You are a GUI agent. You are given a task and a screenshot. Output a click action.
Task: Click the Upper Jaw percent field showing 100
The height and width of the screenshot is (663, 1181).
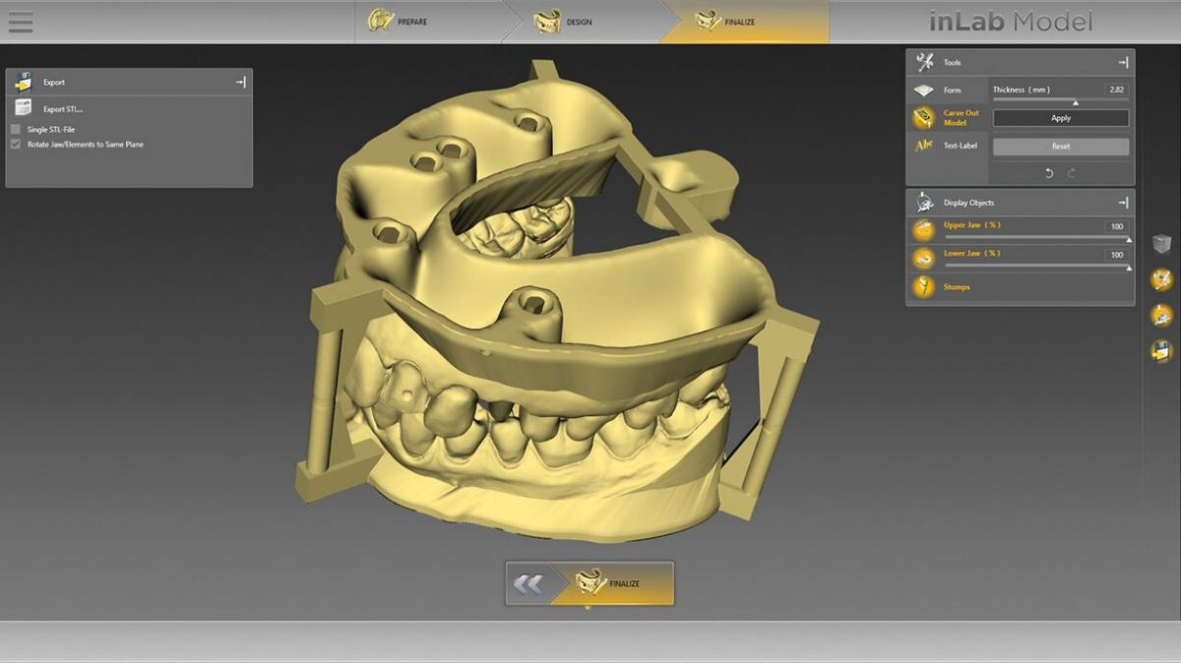(x=1117, y=226)
